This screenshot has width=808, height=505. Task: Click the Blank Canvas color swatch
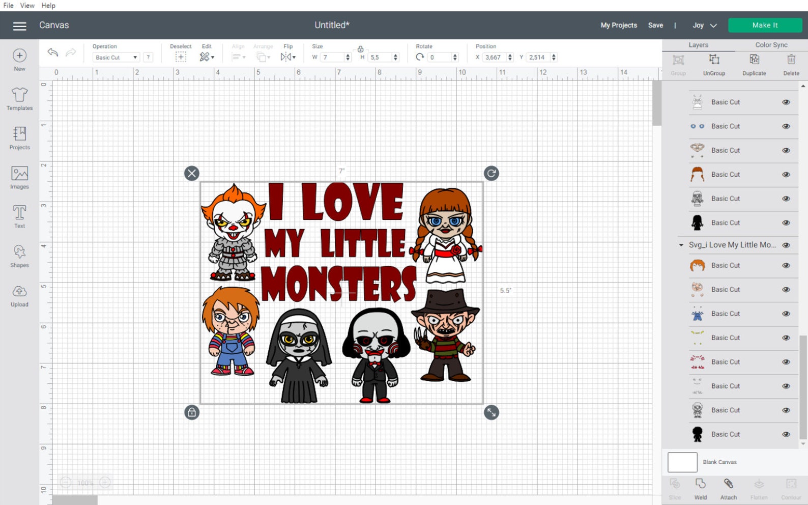[x=682, y=462]
